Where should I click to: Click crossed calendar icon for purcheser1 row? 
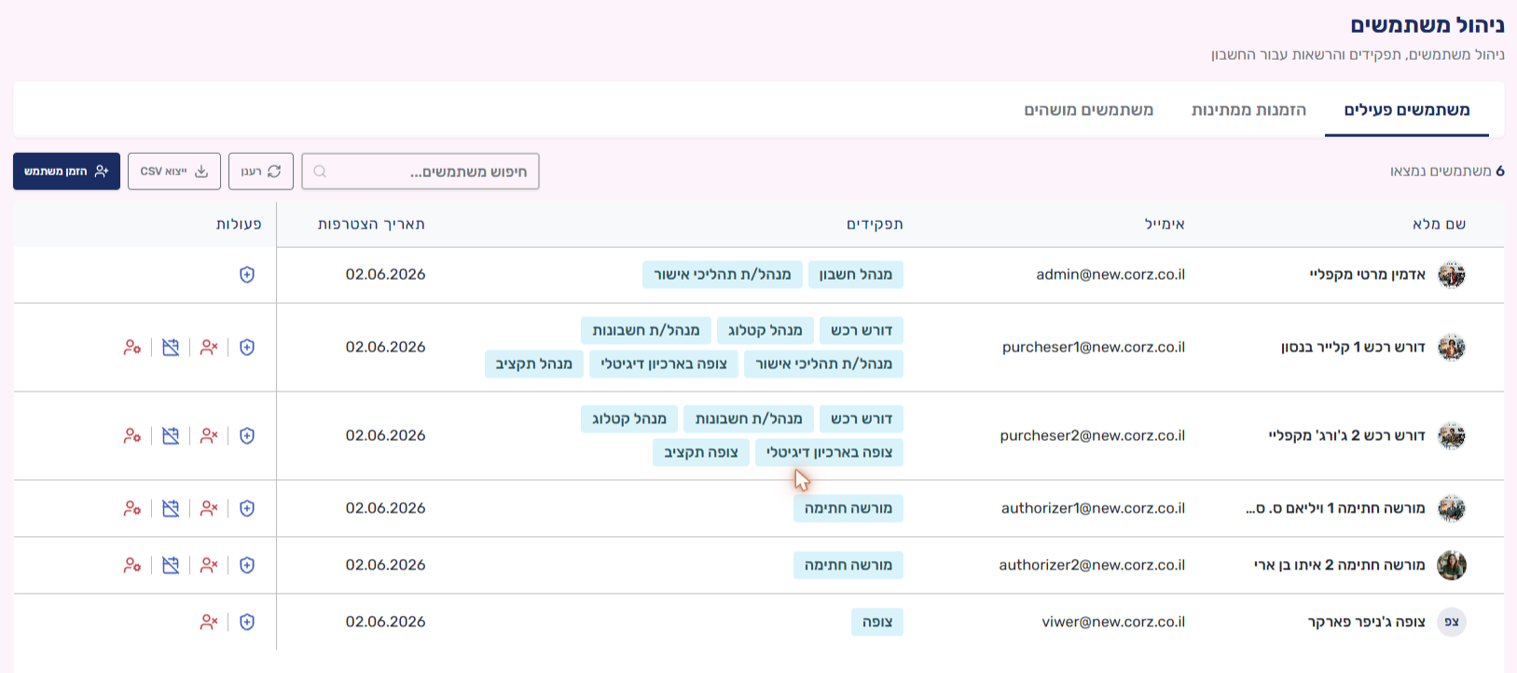pyautogui.click(x=171, y=348)
